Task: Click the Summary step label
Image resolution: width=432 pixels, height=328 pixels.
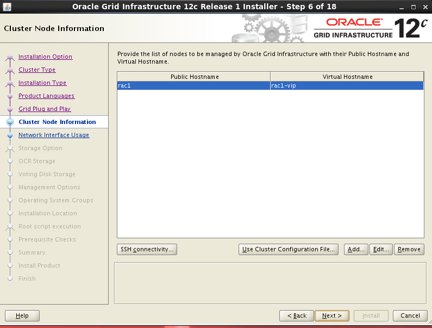Action: click(32, 252)
